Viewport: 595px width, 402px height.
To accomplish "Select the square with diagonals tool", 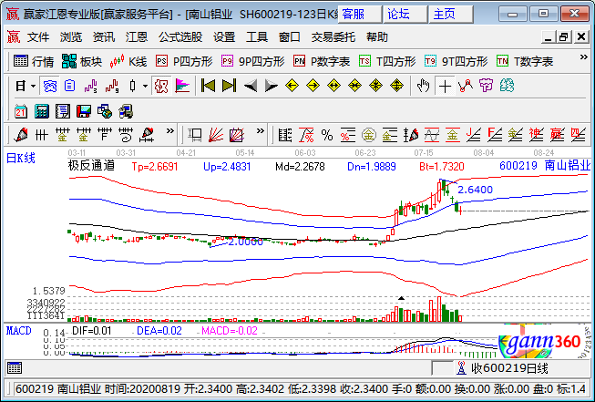I will [236, 135].
